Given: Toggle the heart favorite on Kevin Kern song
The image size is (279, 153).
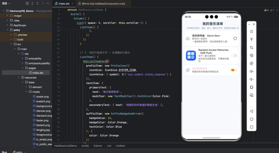Looking at the screenshot, I should pos(235,39).
